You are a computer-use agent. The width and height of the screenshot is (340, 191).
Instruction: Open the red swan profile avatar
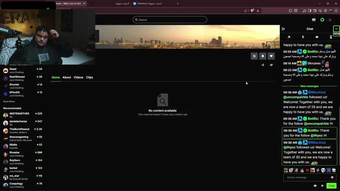(330, 20)
